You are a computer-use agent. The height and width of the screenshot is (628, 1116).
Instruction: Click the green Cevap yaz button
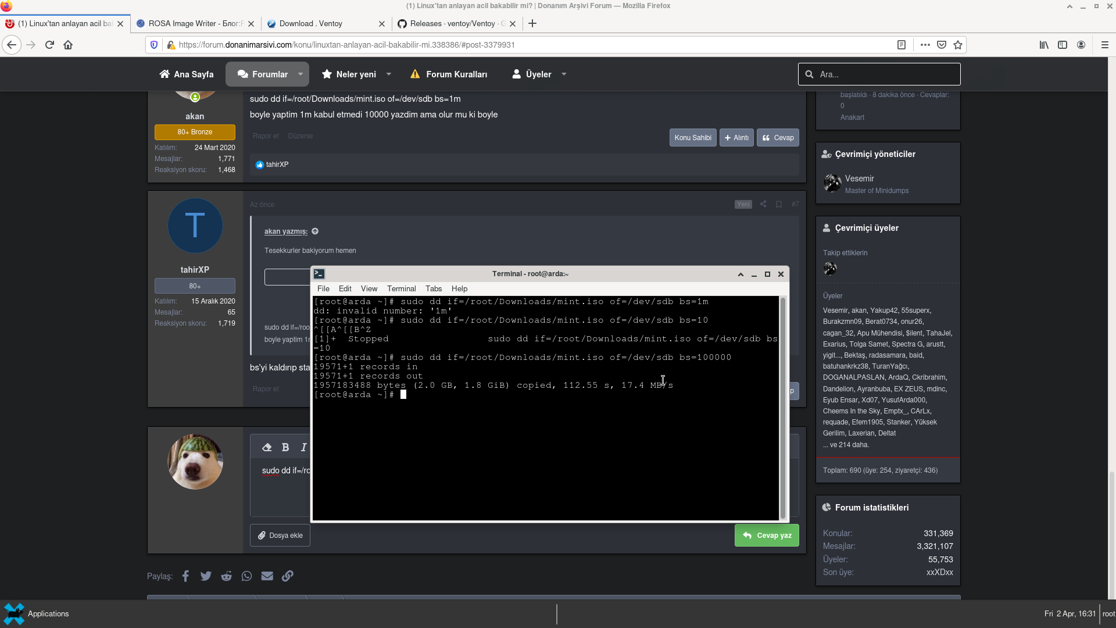pos(767,536)
